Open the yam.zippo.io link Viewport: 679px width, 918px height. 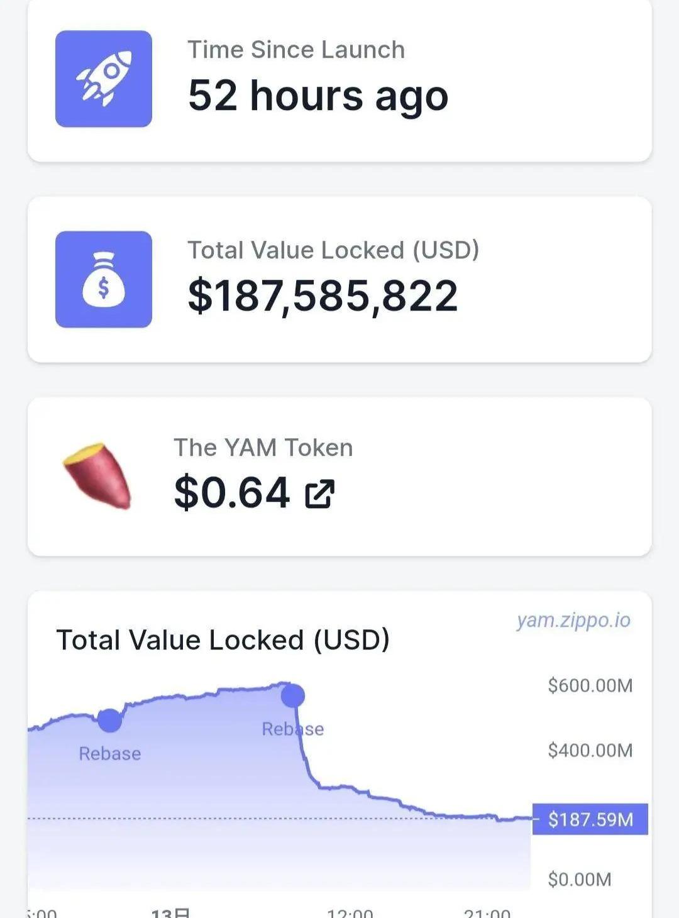573,620
